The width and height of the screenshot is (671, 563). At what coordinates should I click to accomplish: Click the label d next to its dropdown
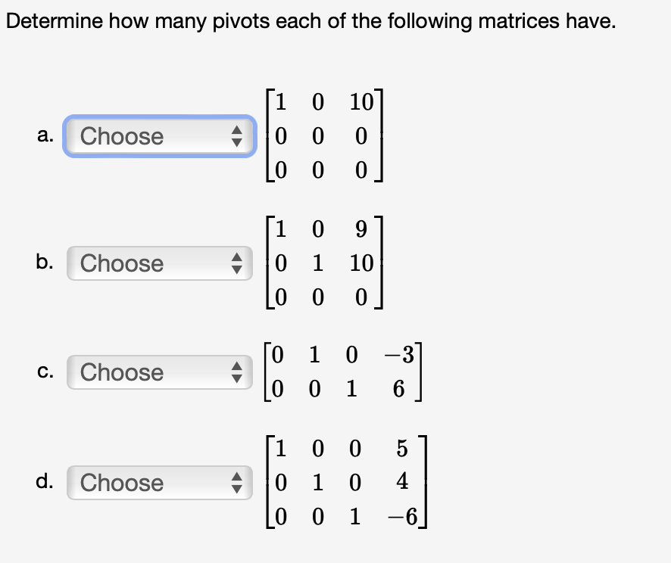pos(45,483)
